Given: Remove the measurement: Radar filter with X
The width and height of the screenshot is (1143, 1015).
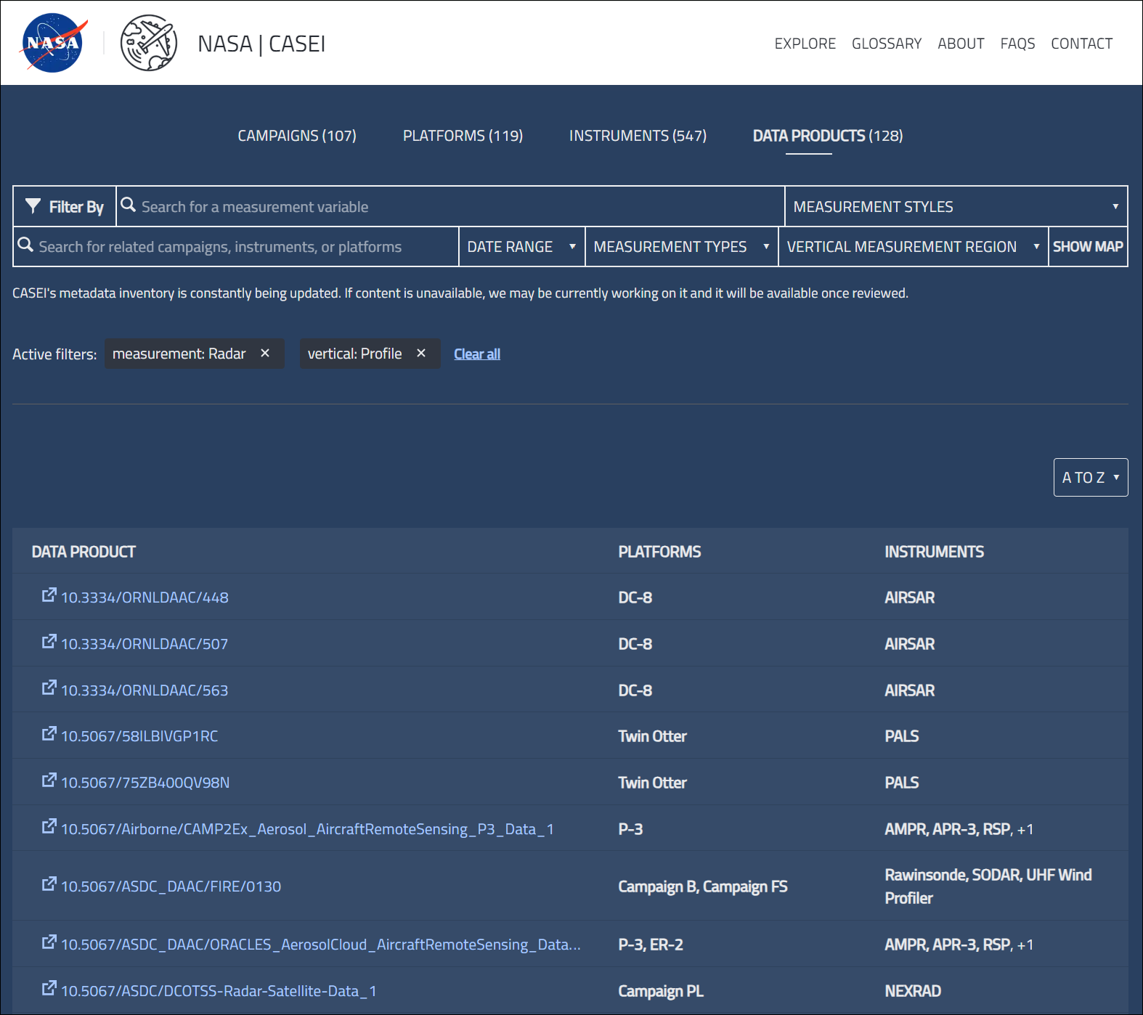Looking at the screenshot, I should tap(265, 353).
